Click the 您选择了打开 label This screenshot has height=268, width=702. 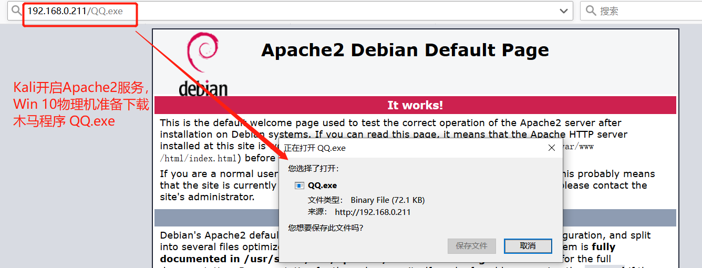coord(314,168)
